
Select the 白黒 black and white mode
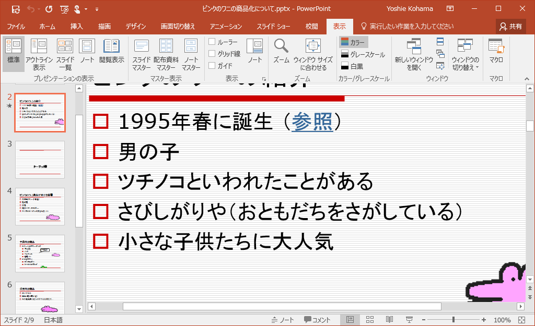[352, 66]
